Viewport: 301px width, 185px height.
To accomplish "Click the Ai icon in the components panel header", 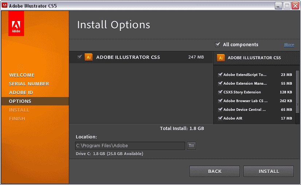I will [x=221, y=58].
